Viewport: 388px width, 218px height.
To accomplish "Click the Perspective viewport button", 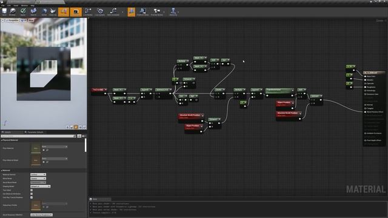I will (x=12, y=21).
